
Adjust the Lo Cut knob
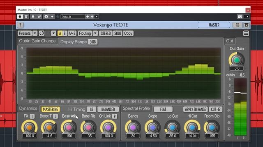tap(173, 127)
